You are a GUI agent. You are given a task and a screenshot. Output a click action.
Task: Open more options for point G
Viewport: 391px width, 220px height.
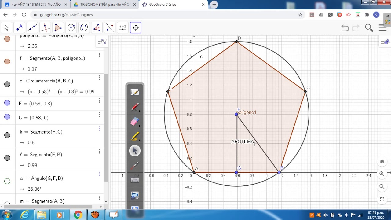pos(99,115)
